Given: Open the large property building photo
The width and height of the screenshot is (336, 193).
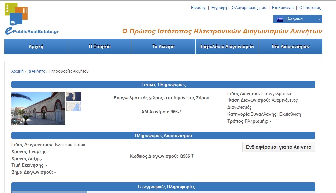Looking at the screenshot, I should pos(38,108).
